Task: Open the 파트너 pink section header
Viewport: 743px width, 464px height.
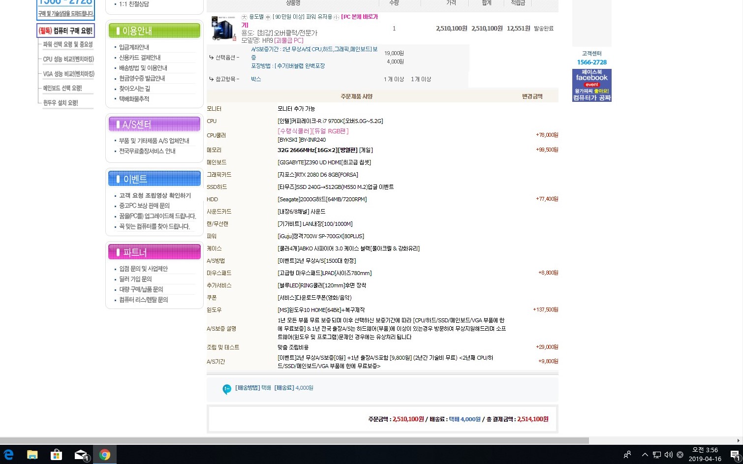Action: [x=155, y=252]
